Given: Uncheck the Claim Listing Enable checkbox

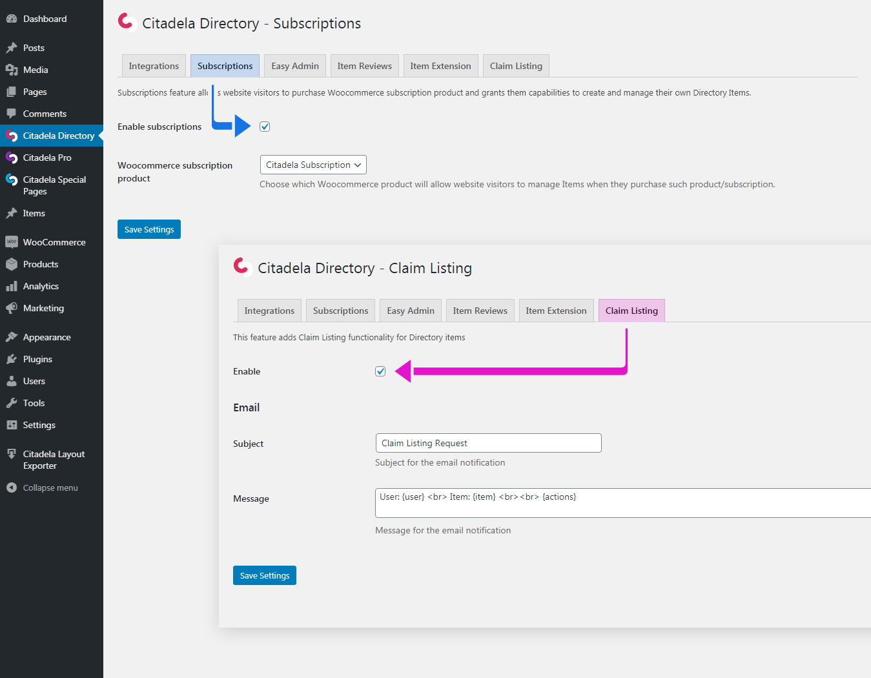Looking at the screenshot, I should click(380, 371).
